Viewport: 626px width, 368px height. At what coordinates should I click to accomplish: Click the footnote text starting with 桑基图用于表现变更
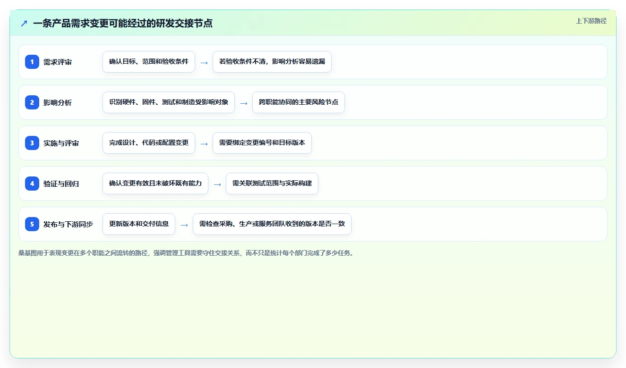[x=186, y=253]
